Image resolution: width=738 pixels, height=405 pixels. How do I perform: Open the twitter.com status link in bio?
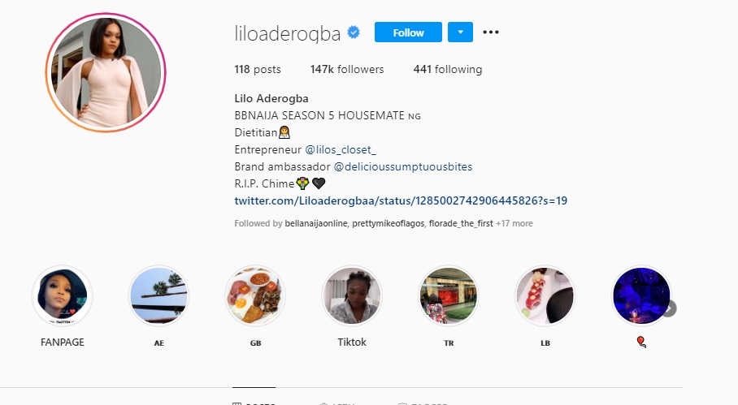coord(401,200)
